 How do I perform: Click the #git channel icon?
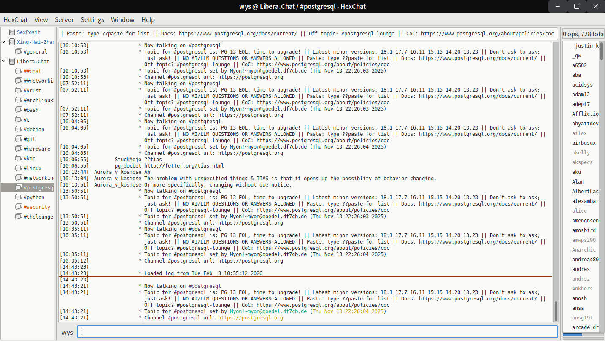click(x=18, y=139)
